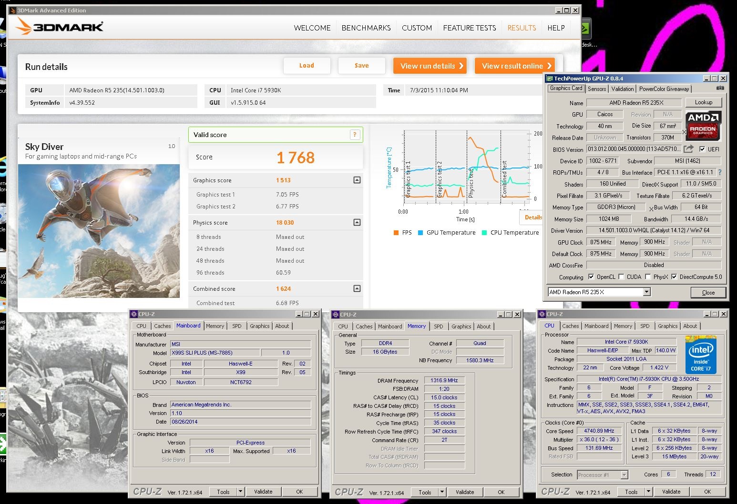Viewport: 737px width, 504px height.
Task: Open Caches tab in CPU-Z CPU window
Action: [570, 326]
